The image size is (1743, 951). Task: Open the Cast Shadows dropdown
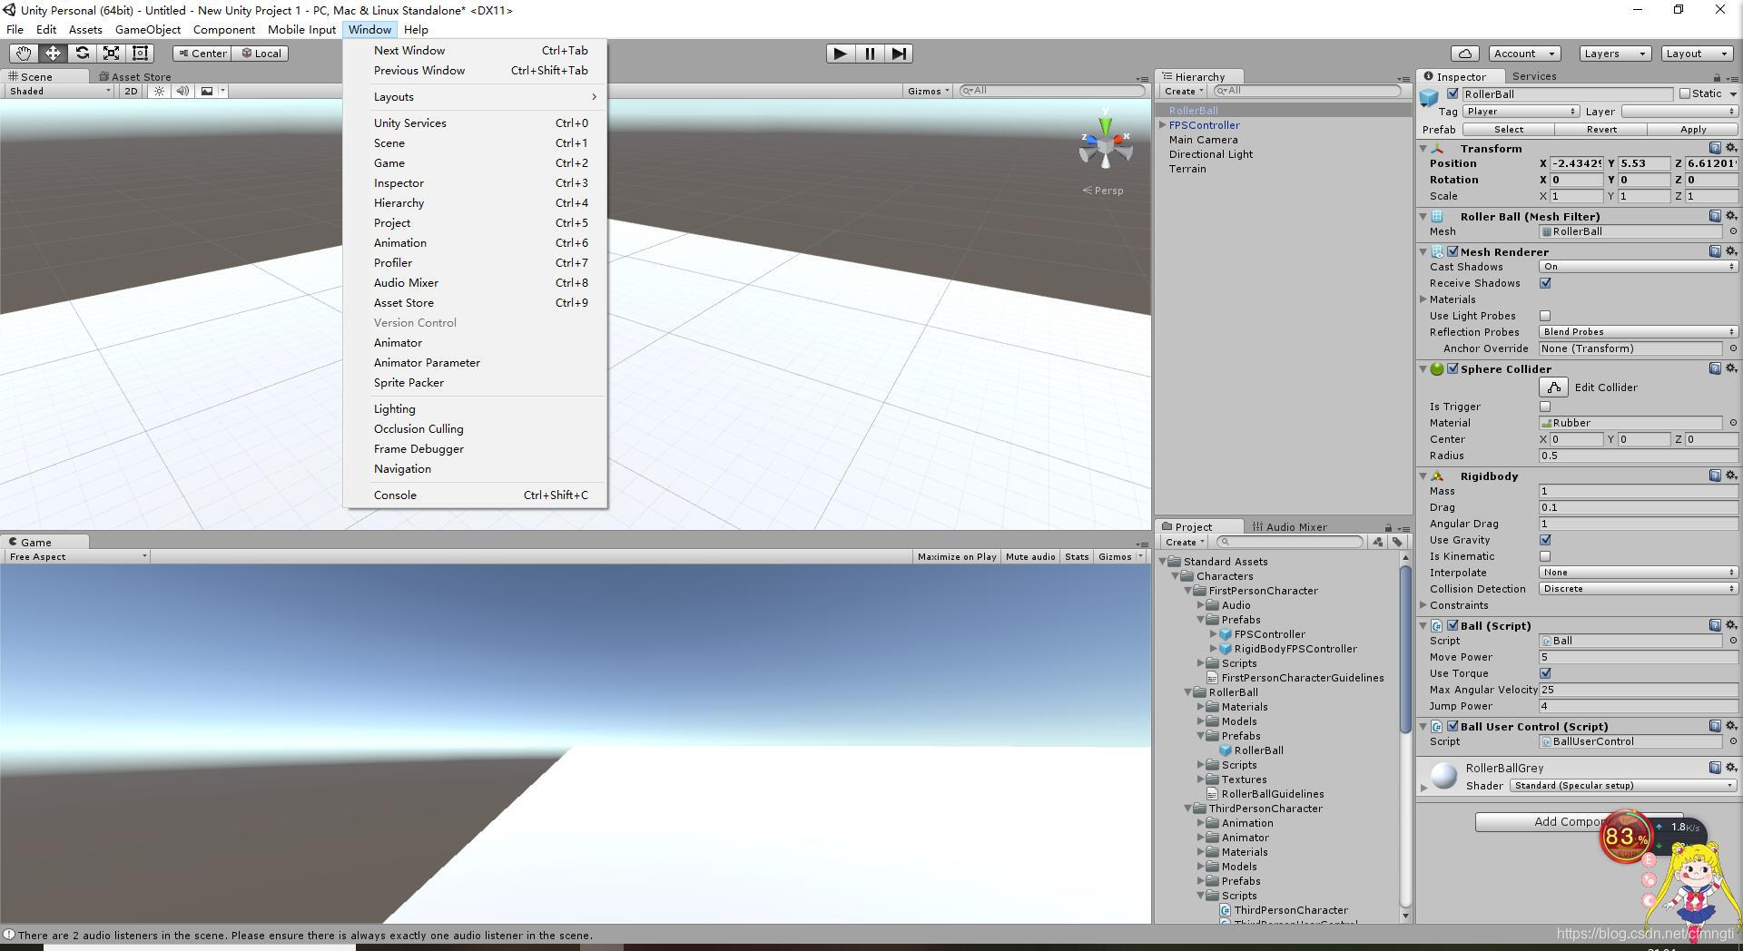coord(1639,267)
